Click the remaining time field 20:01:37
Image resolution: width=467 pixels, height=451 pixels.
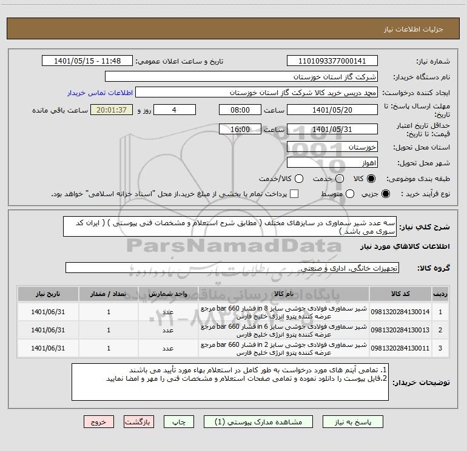click(112, 110)
